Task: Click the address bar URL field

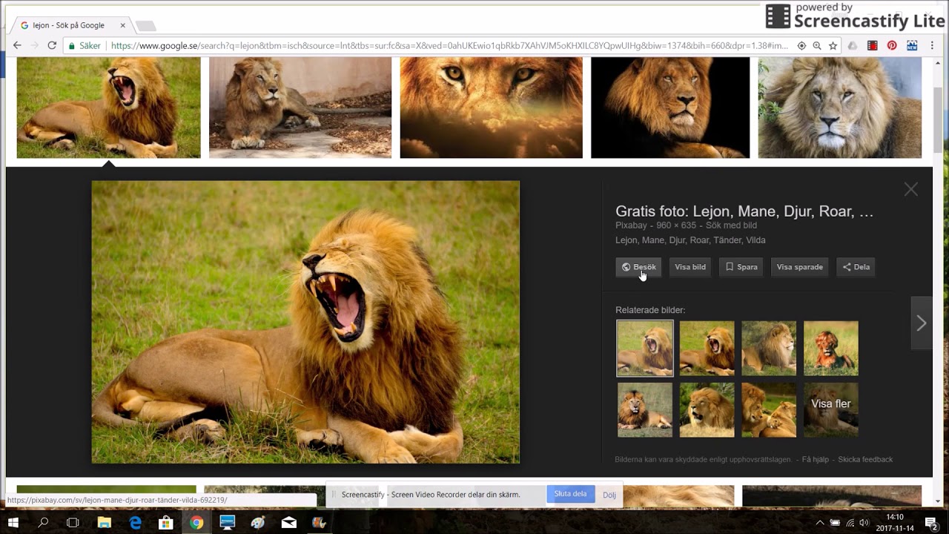Action: [449, 45]
